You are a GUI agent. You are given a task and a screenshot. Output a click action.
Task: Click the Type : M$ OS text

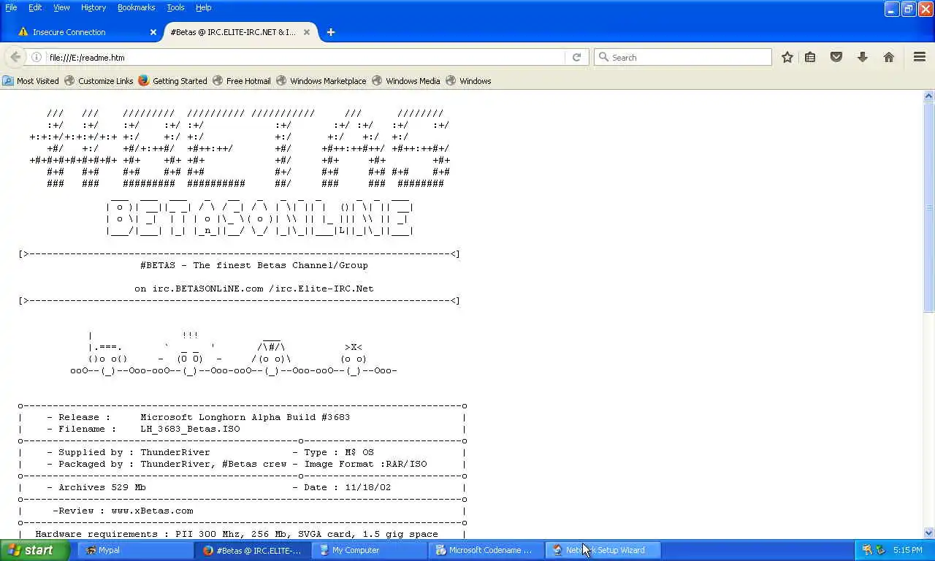click(339, 452)
